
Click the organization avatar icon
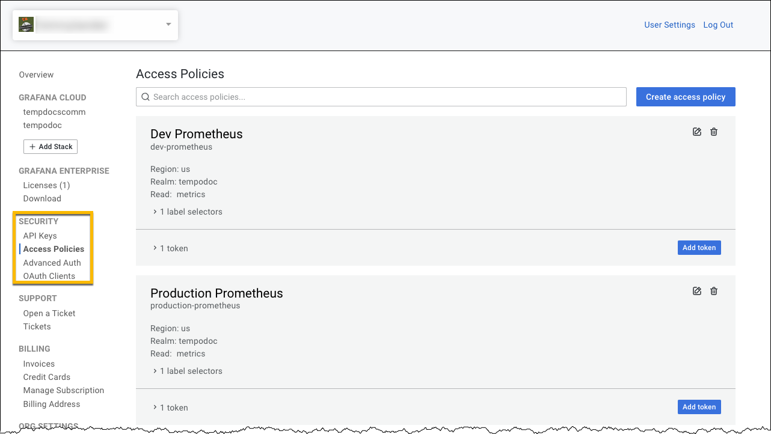point(26,25)
